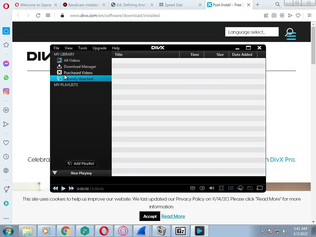Open Speed Dial grid icon beside reload

pos(48,15)
